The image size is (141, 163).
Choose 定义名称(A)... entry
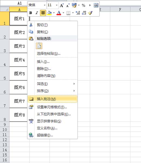(53, 128)
